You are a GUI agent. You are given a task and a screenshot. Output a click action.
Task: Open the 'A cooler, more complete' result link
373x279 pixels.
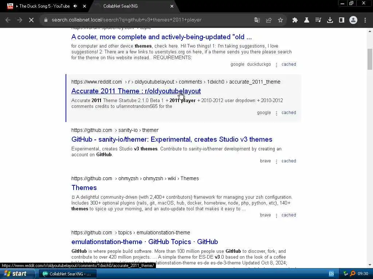[x=161, y=37]
